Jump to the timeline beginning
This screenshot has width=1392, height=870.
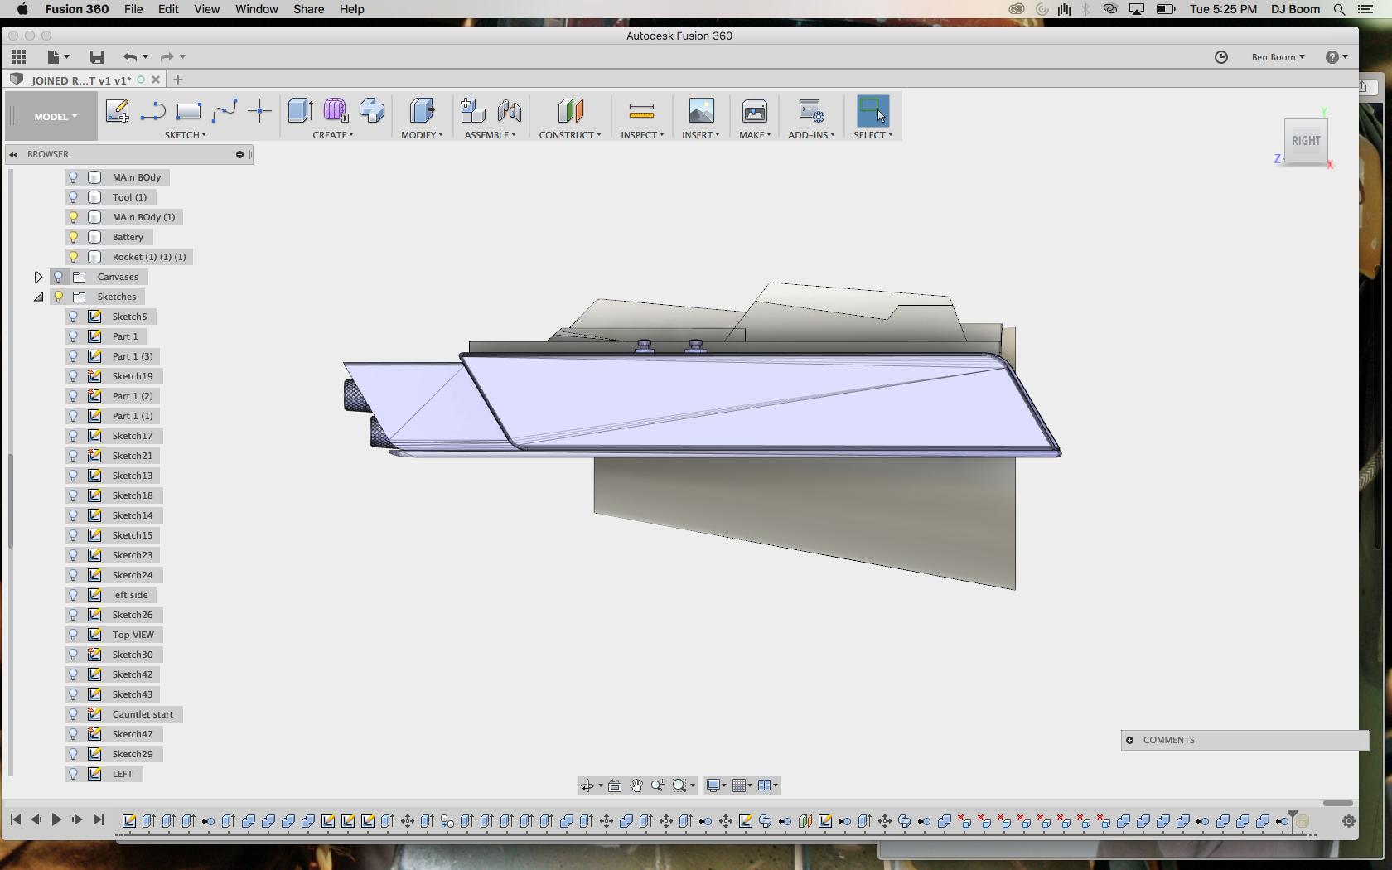click(16, 819)
